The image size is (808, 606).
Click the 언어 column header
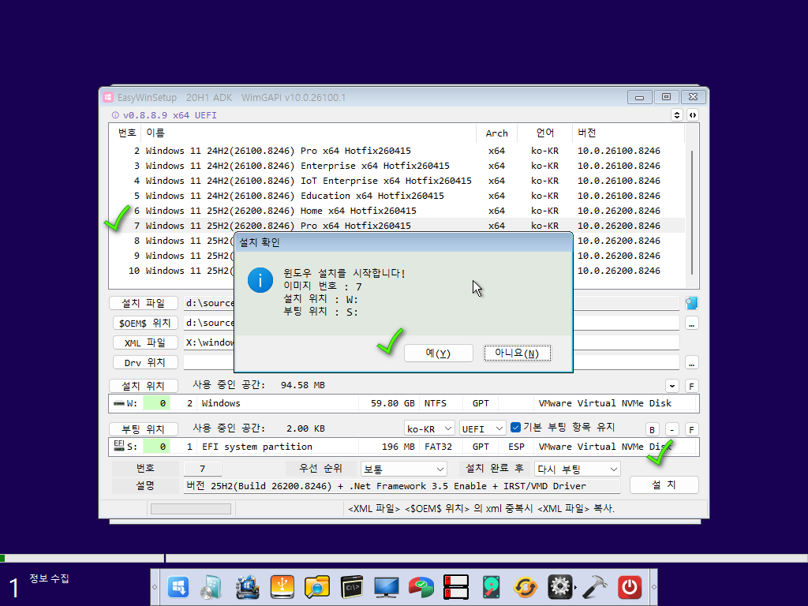point(544,133)
